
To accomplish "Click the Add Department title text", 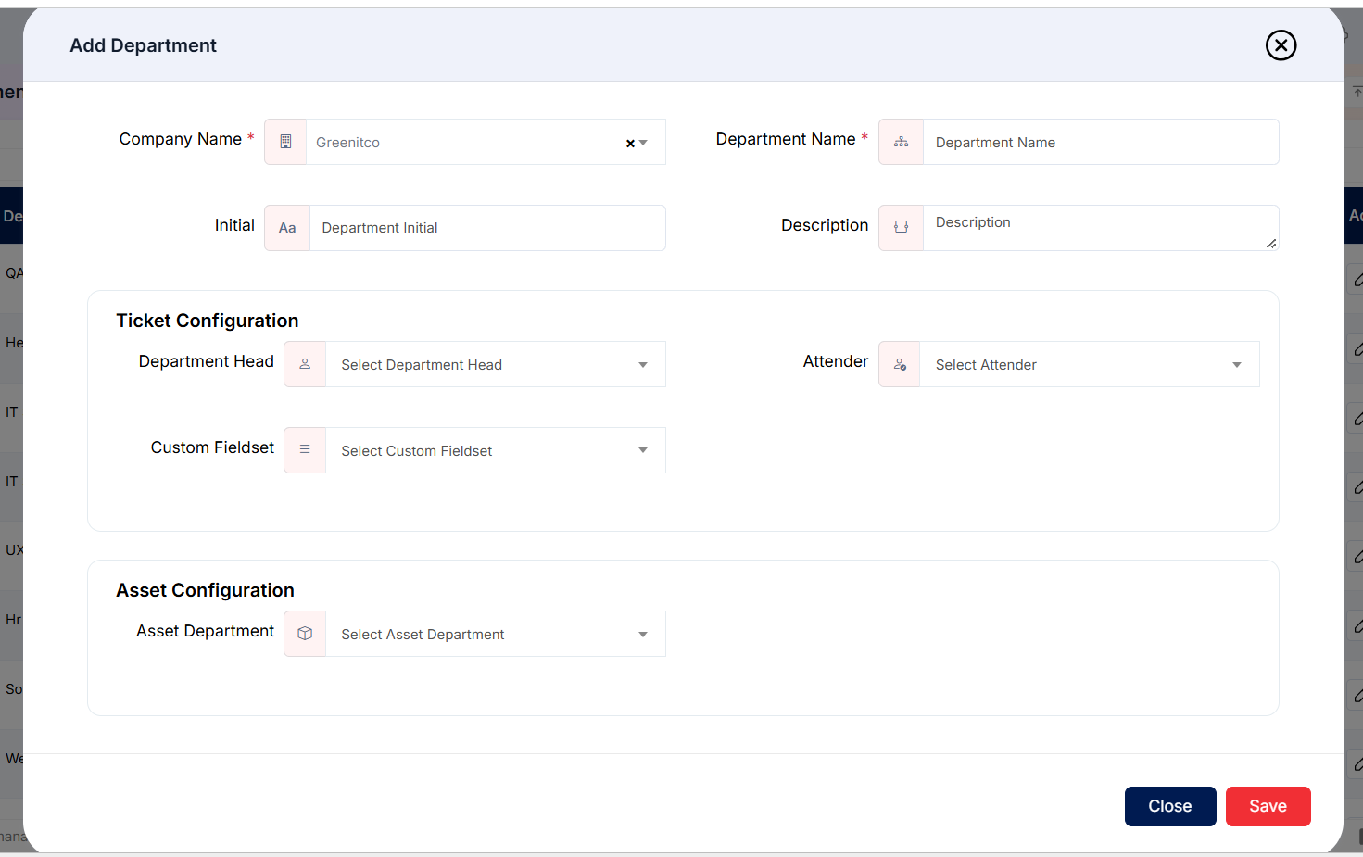I will 143,45.
